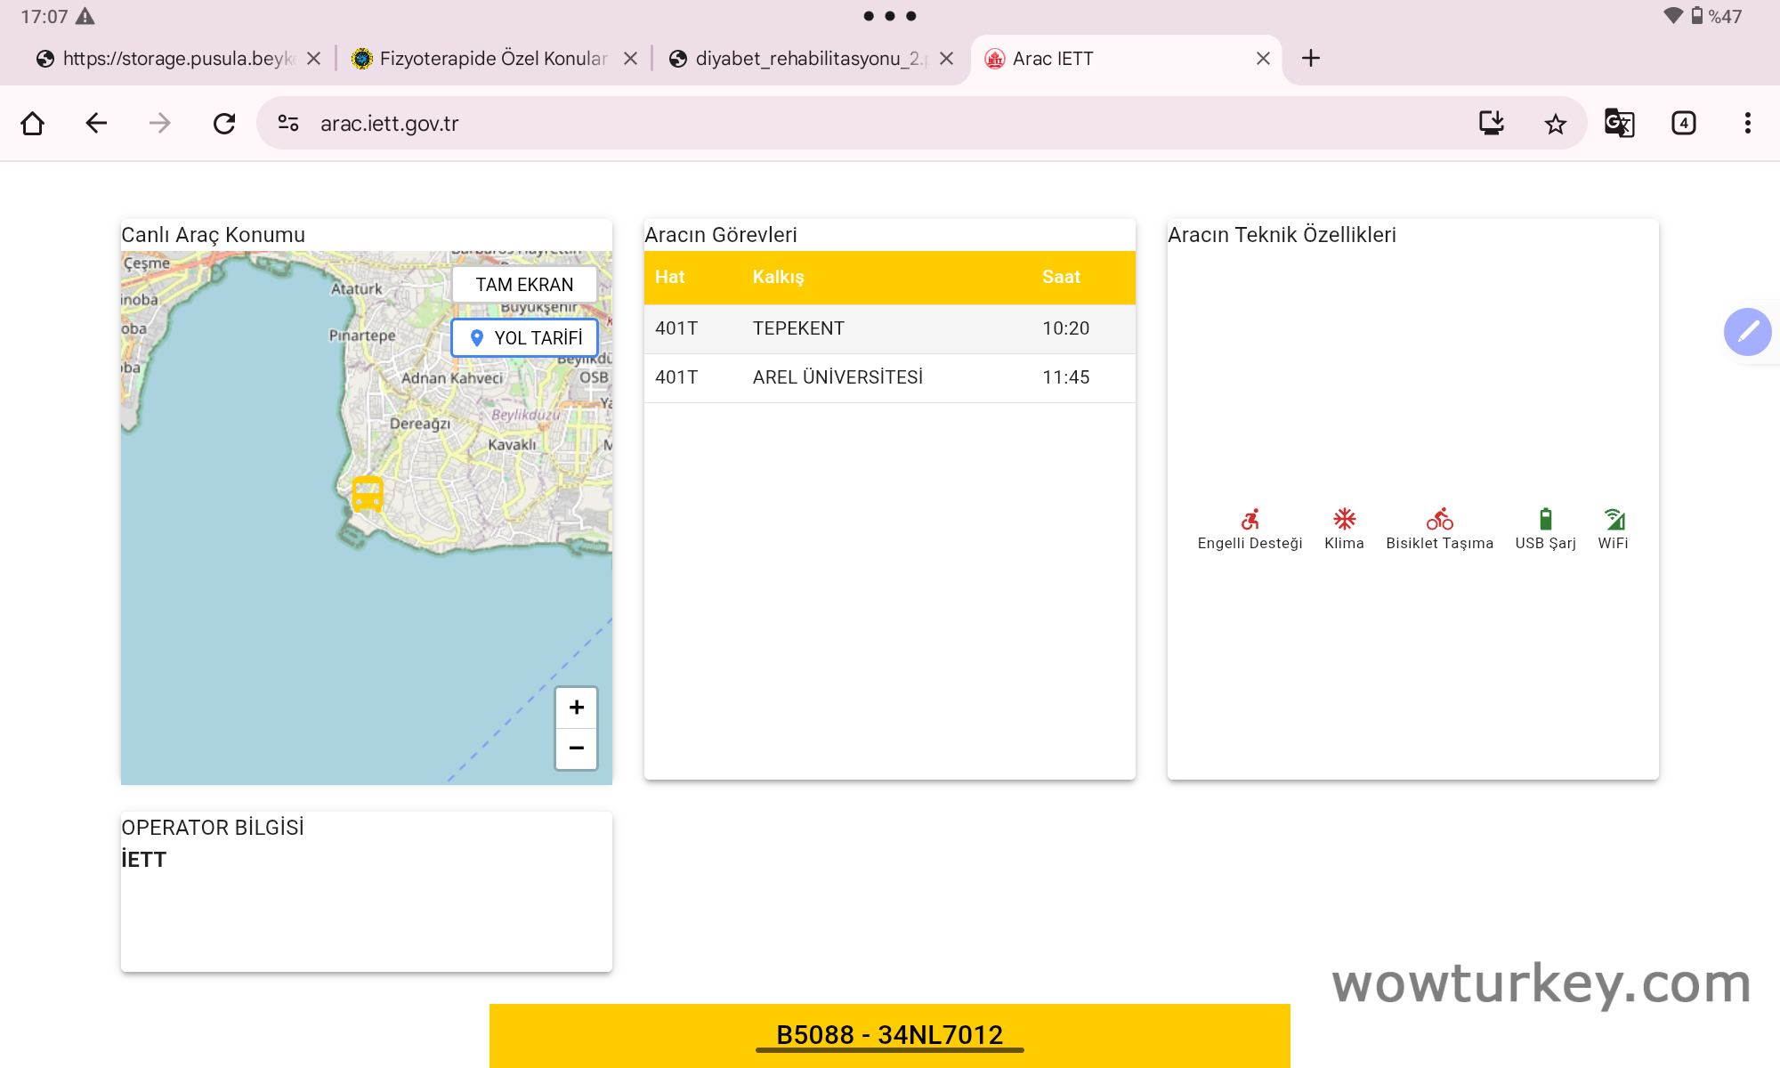Screen dimensions: 1780x1068
Task: Open the B5088 - 34NL7012 vehicle link
Action: [889, 1035]
